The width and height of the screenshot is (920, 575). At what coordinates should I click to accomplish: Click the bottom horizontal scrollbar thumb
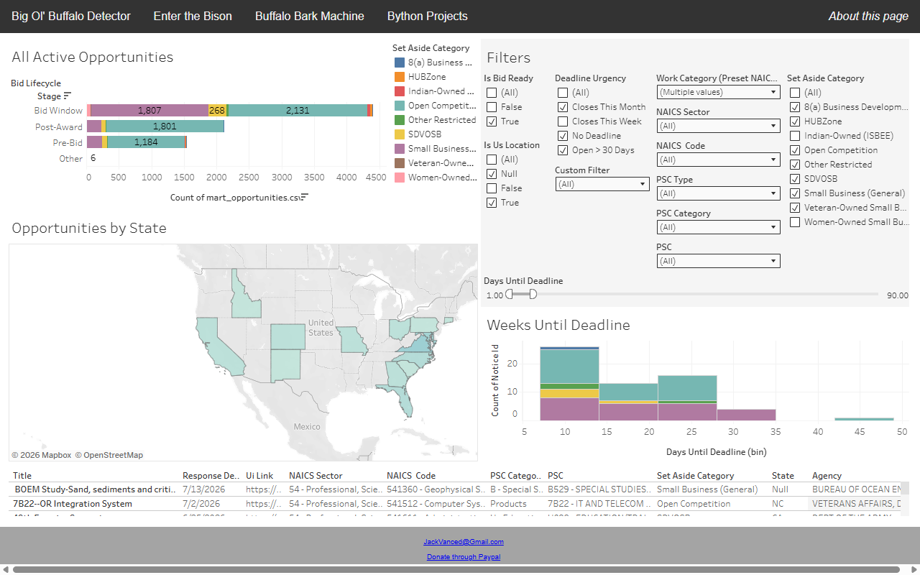pos(456,569)
